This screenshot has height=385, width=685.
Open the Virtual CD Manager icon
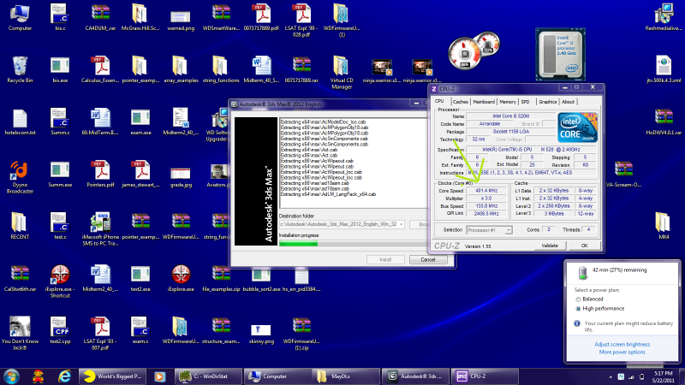(341, 73)
